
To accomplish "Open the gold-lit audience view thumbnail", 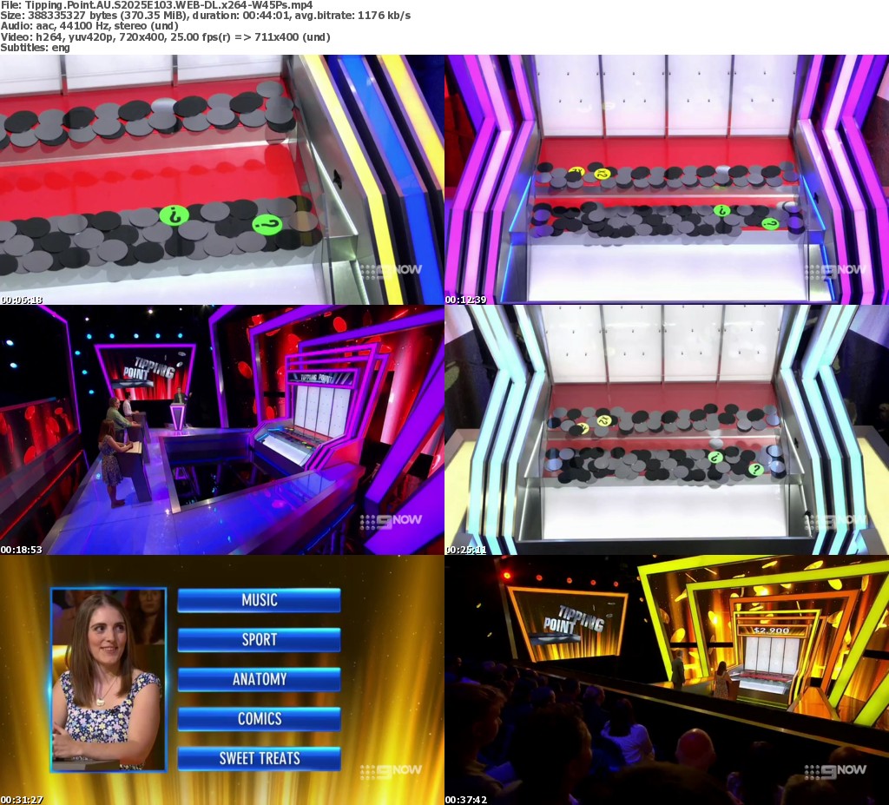I will point(667,680).
